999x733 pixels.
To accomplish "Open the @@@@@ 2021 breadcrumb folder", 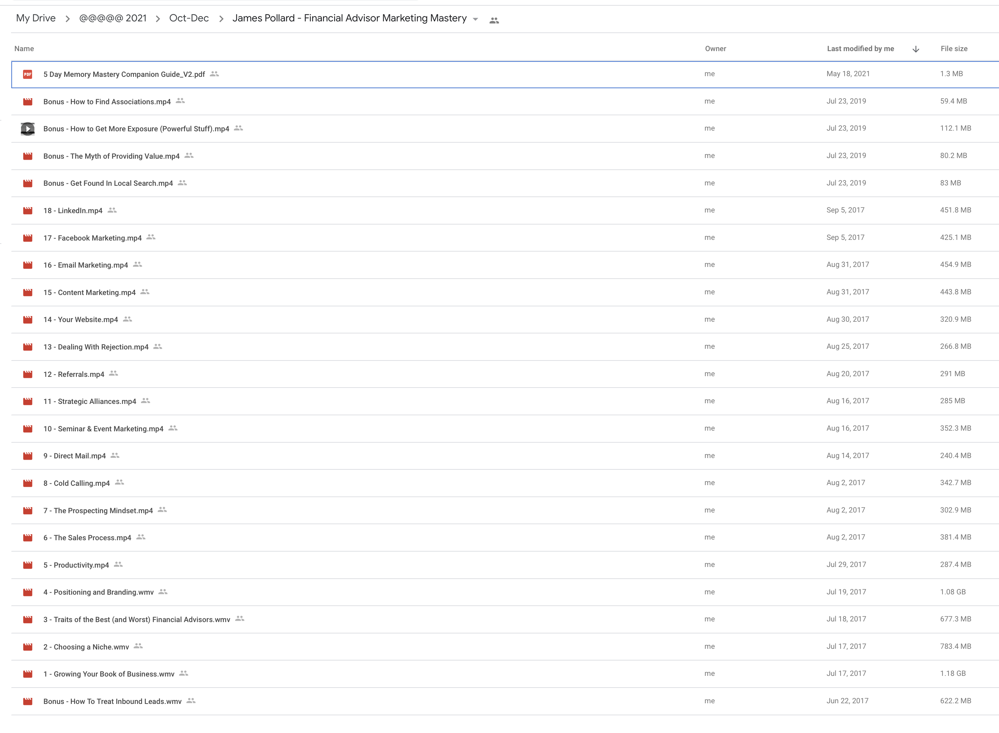I will 113,18.
